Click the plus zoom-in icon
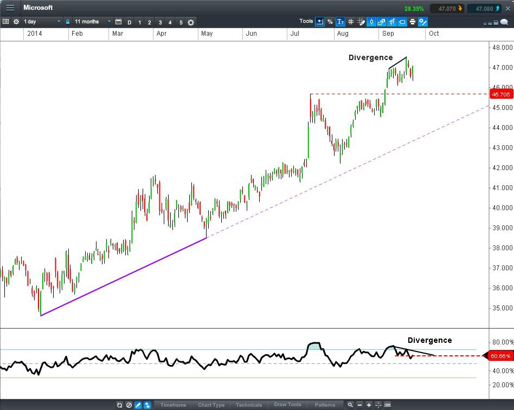The height and width of the screenshot is (410, 514). (x=369, y=405)
